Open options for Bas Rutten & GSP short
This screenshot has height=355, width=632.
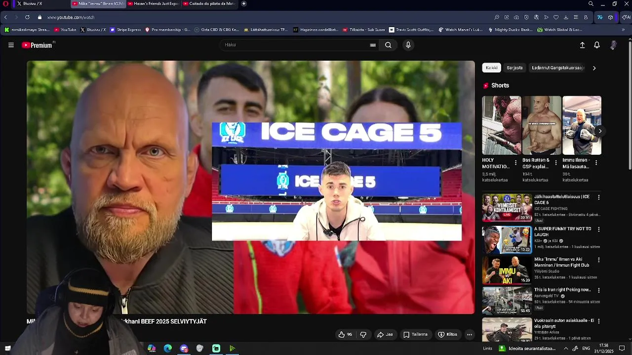click(x=556, y=163)
